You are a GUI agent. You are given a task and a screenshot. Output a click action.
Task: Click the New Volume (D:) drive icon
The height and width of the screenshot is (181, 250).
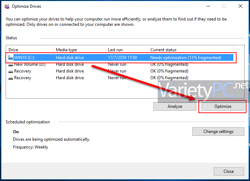[11, 65]
